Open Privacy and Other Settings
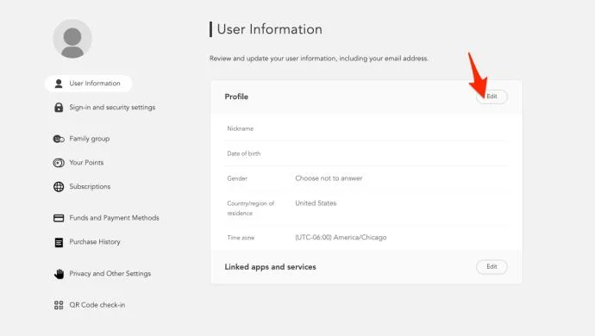595x336 pixels. [x=110, y=273]
